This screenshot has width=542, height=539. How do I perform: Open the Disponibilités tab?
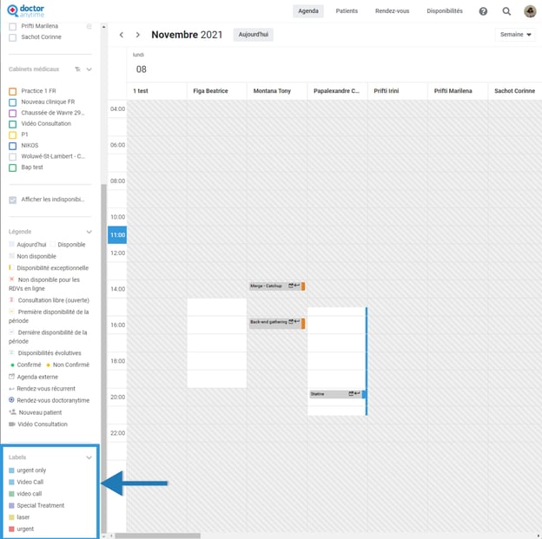click(445, 11)
